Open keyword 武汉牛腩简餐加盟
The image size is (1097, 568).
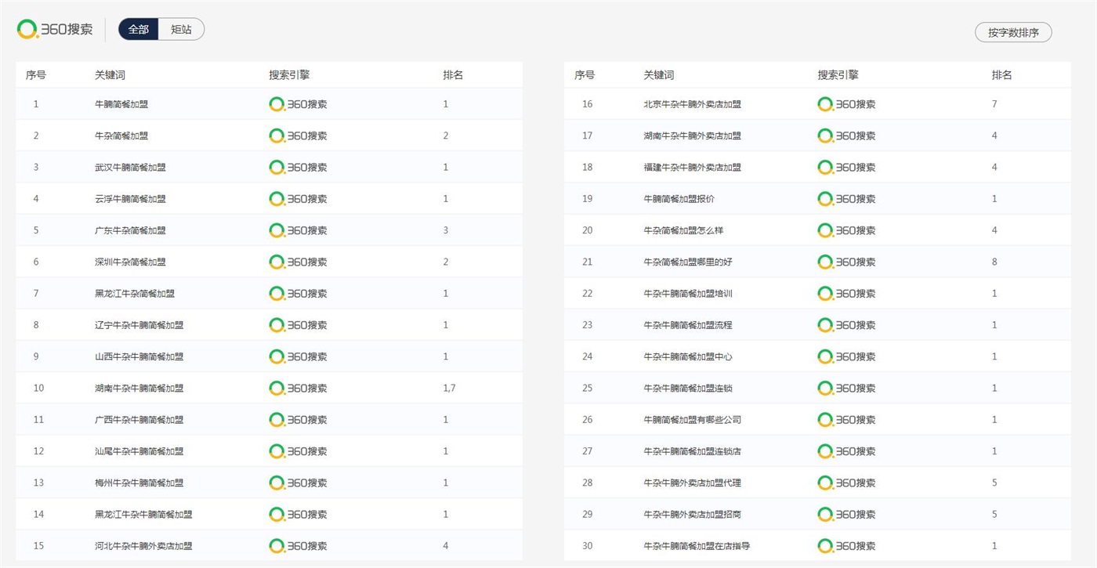point(130,167)
